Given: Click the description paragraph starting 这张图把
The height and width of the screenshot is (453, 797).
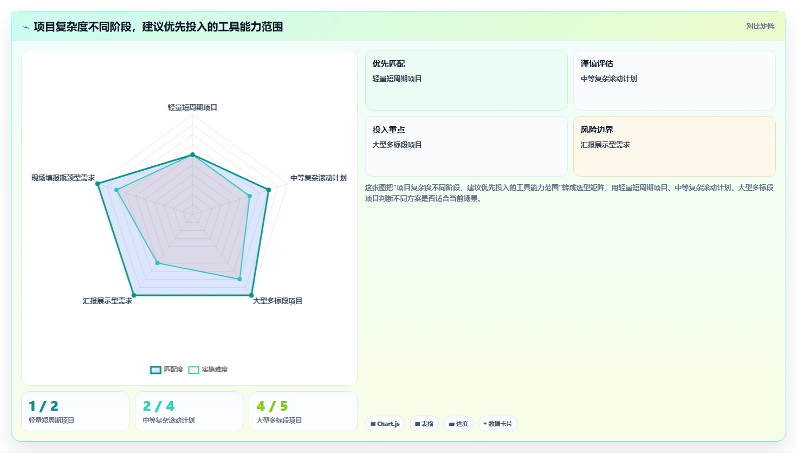Looking at the screenshot, I should click(x=569, y=193).
